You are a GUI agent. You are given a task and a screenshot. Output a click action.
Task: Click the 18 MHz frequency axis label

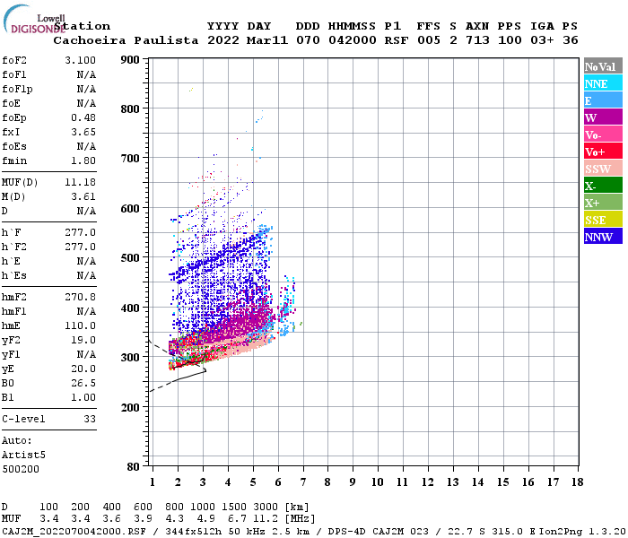tap(577, 482)
